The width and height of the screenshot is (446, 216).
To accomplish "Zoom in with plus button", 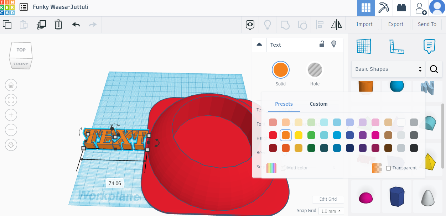I will click(x=11, y=115).
